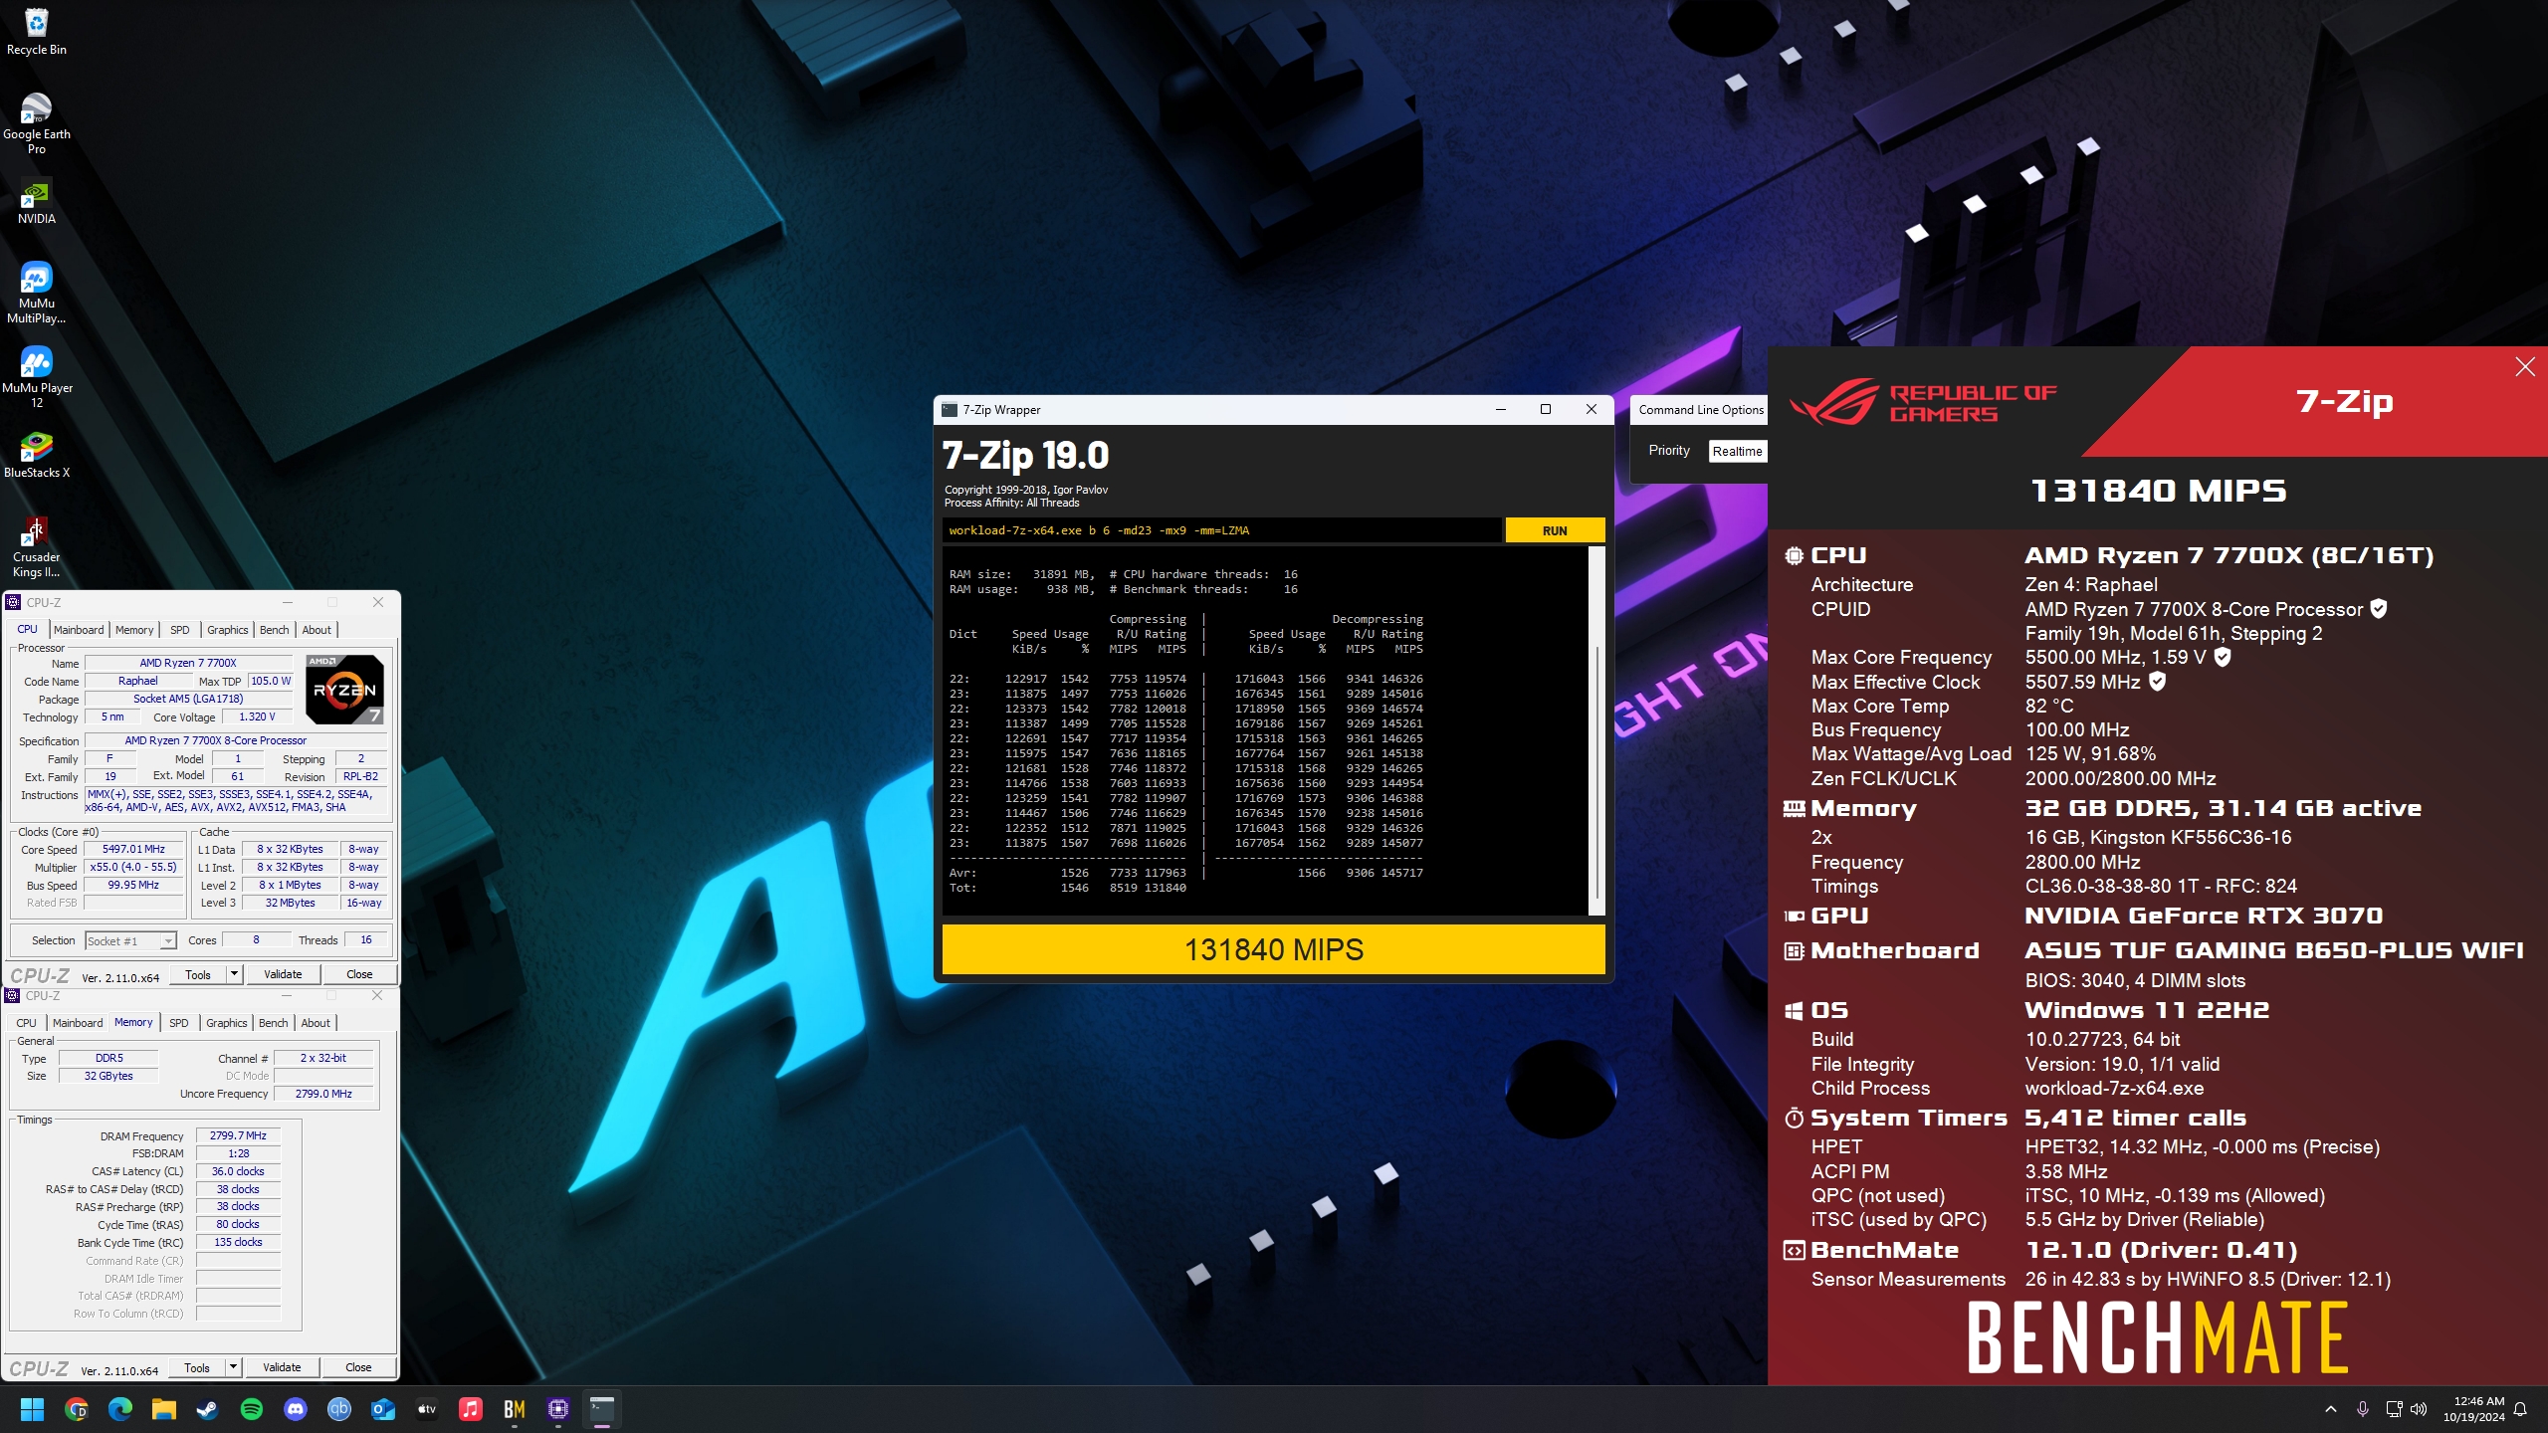Select Mainboard tab in upper CPU-Z window
The image size is (2548, 1433).
(79, 630)
